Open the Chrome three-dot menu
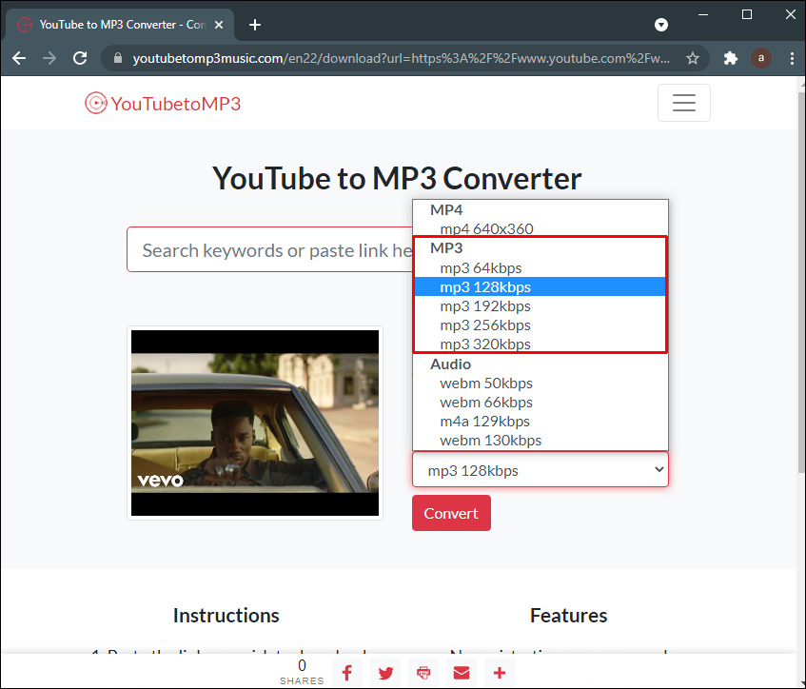This screenshot has width=806, height=689. (792, 58)
